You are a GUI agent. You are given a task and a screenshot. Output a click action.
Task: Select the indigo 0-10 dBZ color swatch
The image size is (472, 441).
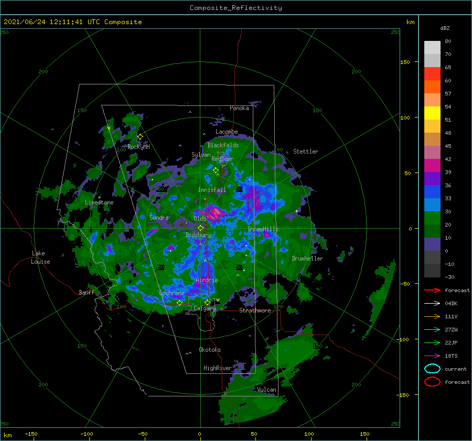pyautogui.click(x=432, y=244)
